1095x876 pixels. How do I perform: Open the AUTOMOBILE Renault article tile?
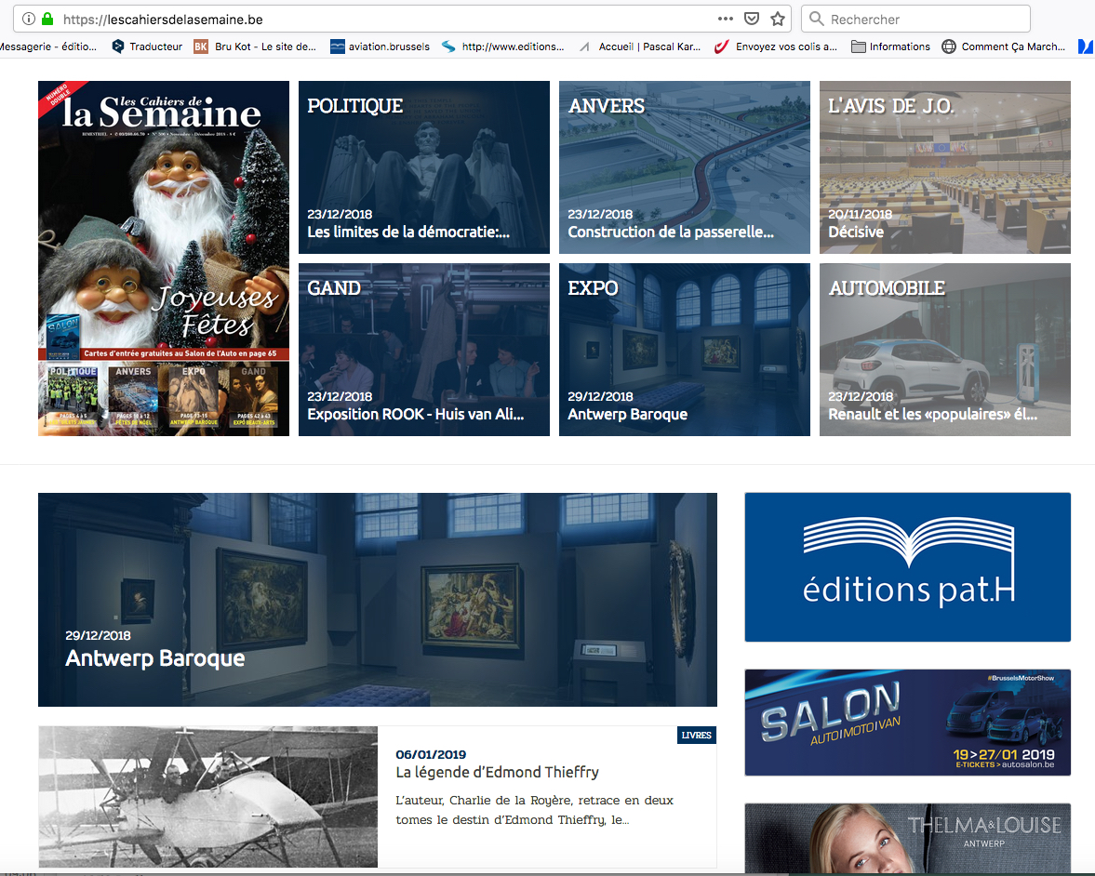pos(944,350)
